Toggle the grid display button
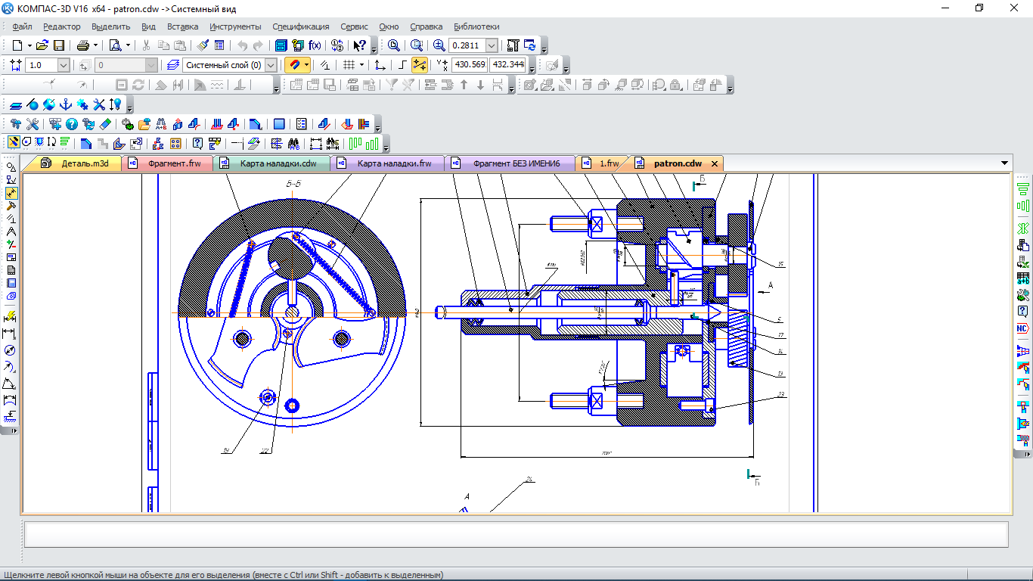 pyautogui.click(x=349, y=65)
